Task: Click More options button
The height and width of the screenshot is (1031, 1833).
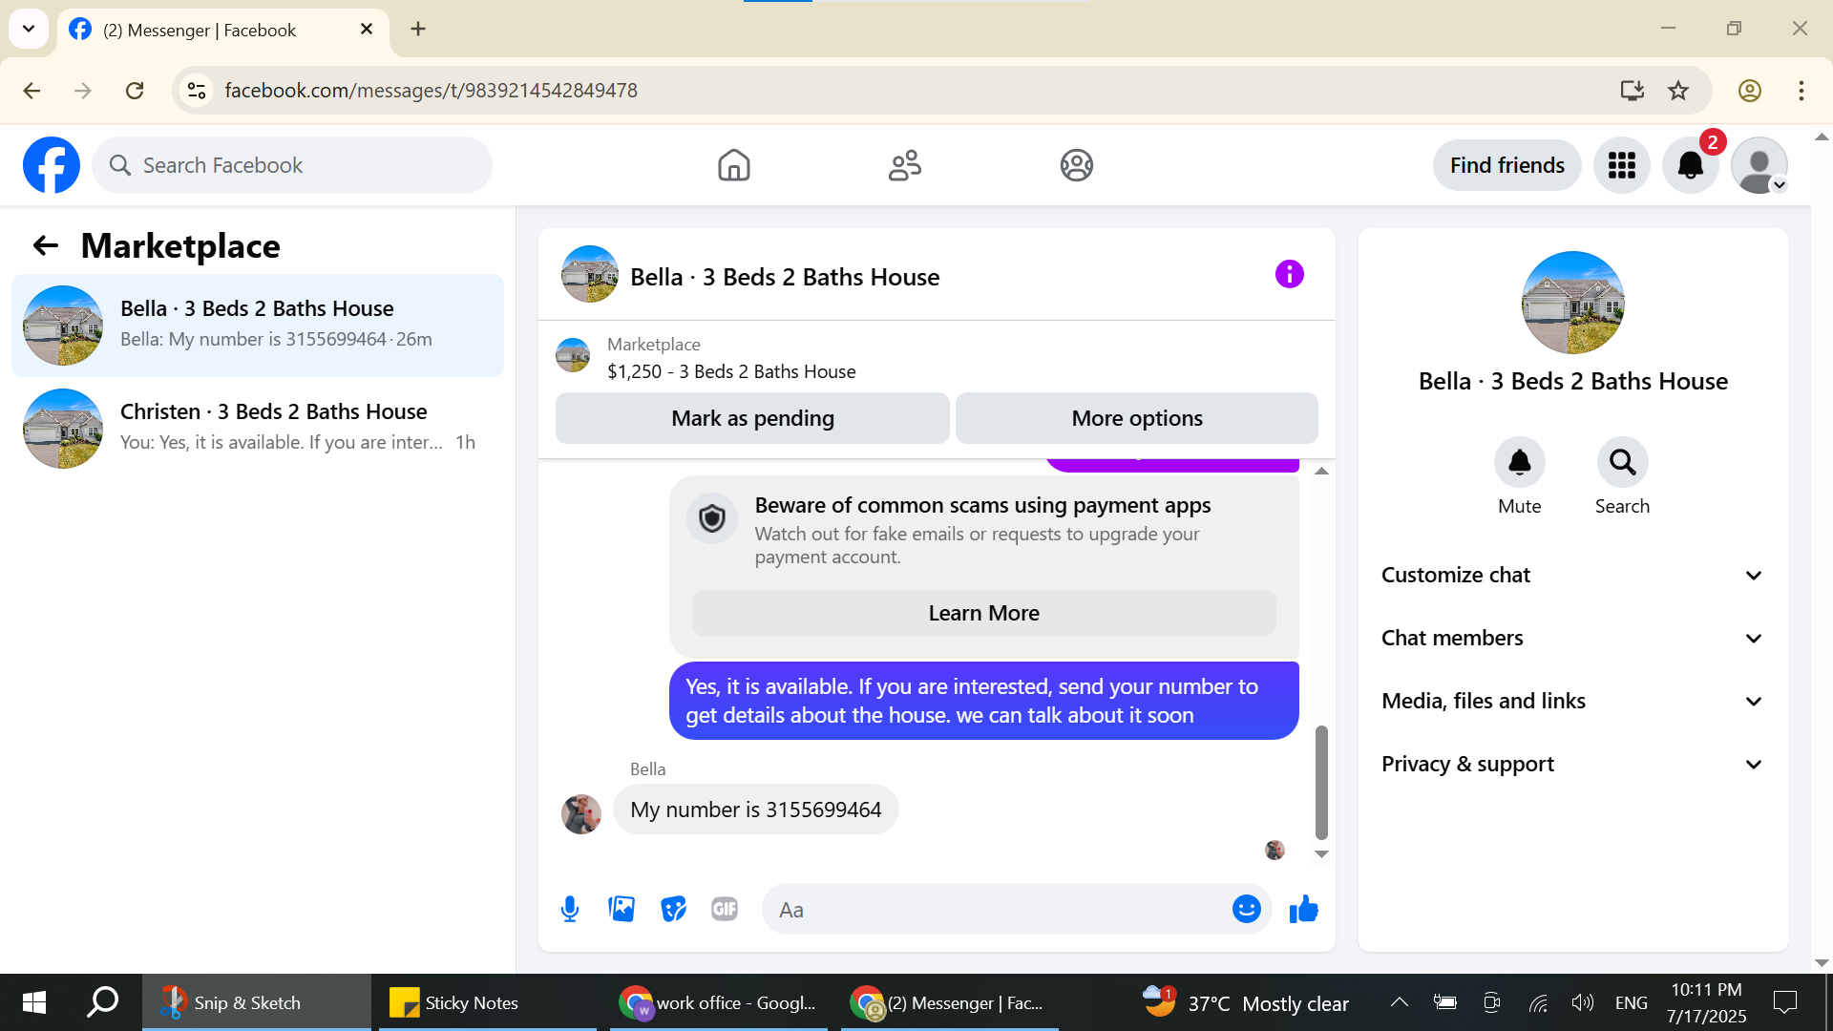Action: [1137, 418]
